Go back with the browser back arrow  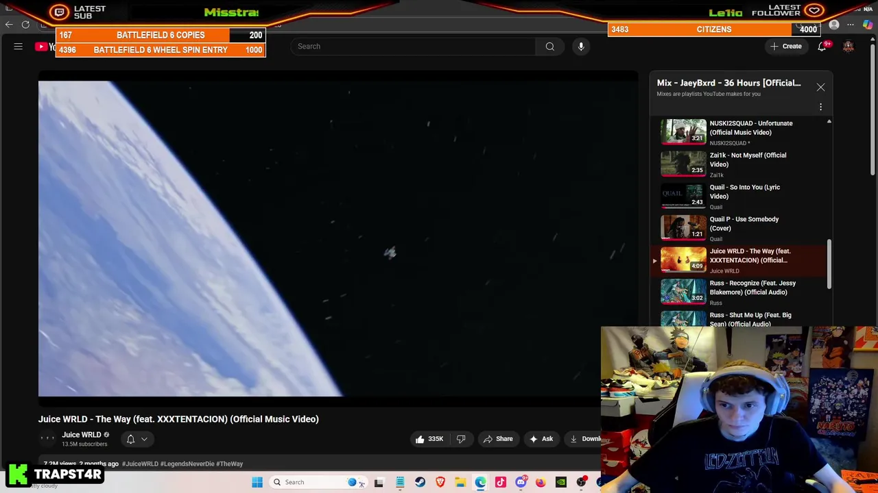pyautogui.click(x=9, y=25)
